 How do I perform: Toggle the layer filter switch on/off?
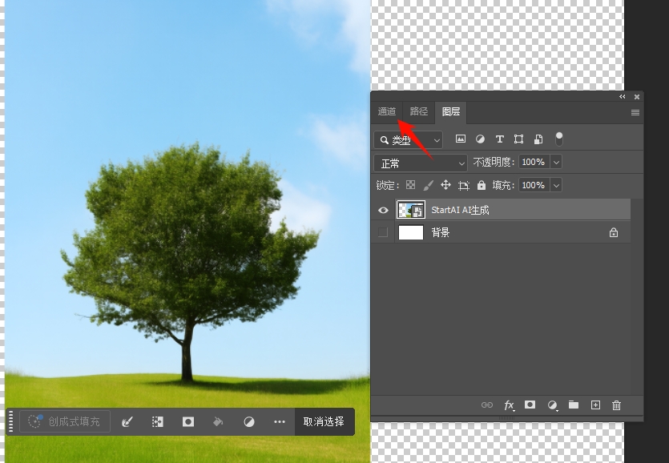pyautogui.click(x=559, y=139)
